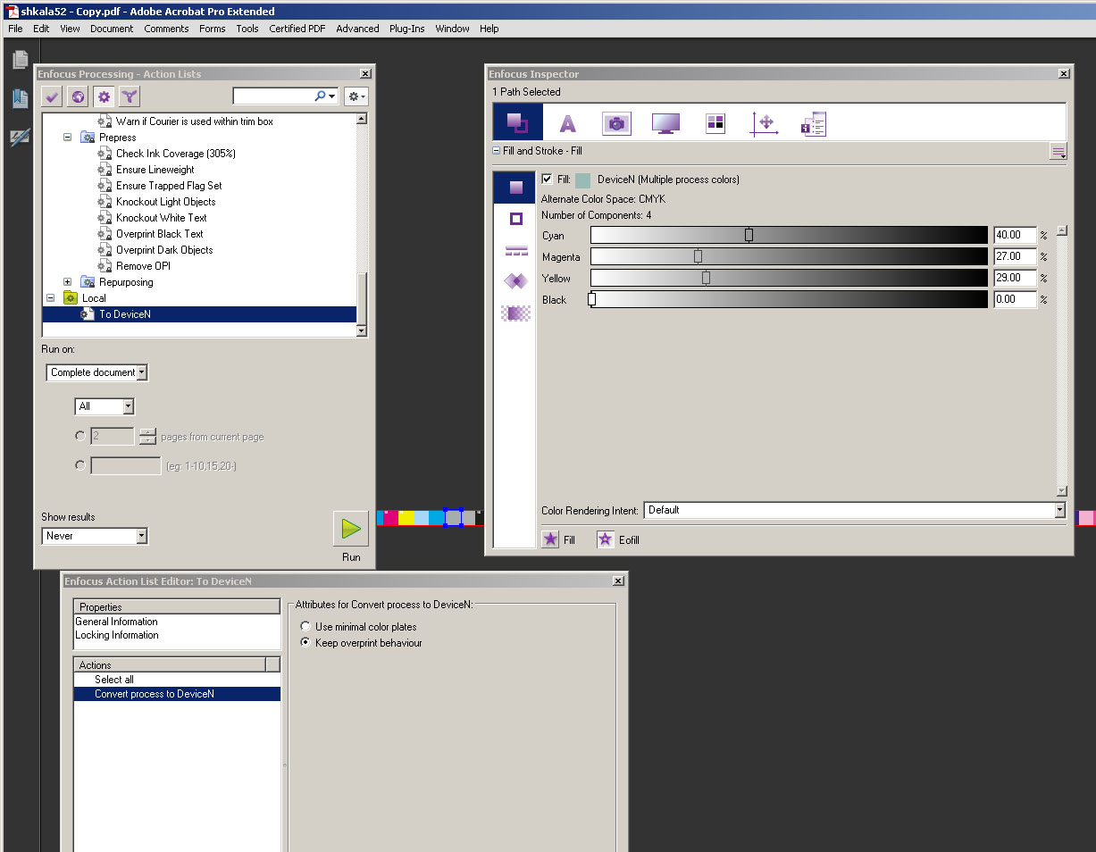Click the green Run arrow button
The image size is (1096, 852).
(351, 529)
